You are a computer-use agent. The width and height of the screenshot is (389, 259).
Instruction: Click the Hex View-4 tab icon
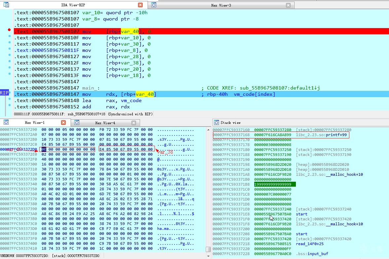point(77,123)
